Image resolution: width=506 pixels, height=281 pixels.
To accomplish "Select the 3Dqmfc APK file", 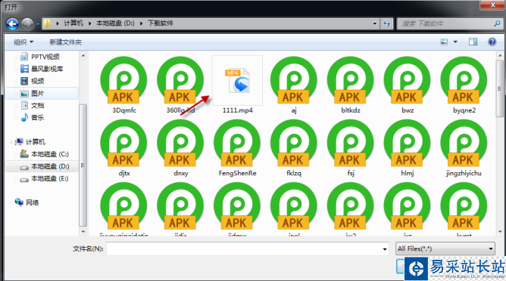I will (x=124, y=85).
